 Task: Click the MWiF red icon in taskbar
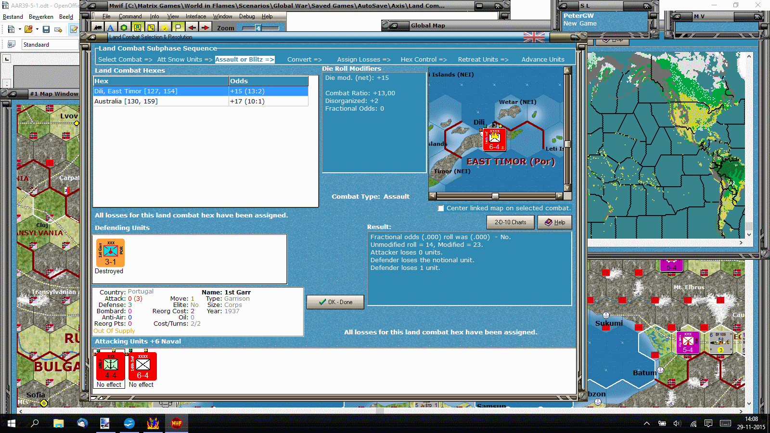[x=177, y=423]
